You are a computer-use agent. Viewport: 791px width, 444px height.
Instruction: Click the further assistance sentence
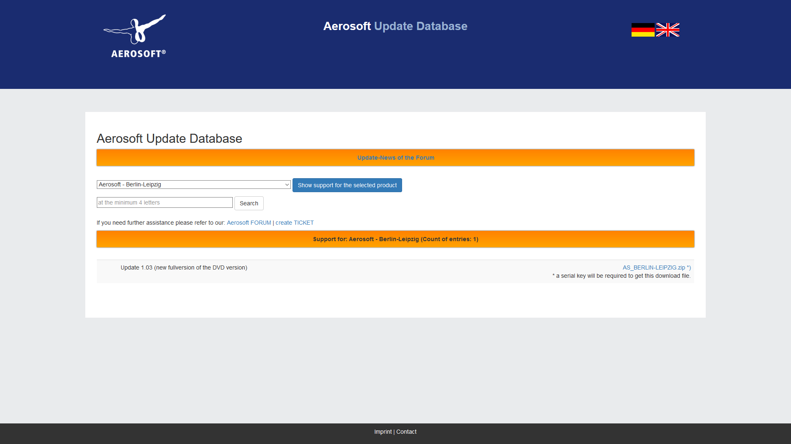coord(161,223)
